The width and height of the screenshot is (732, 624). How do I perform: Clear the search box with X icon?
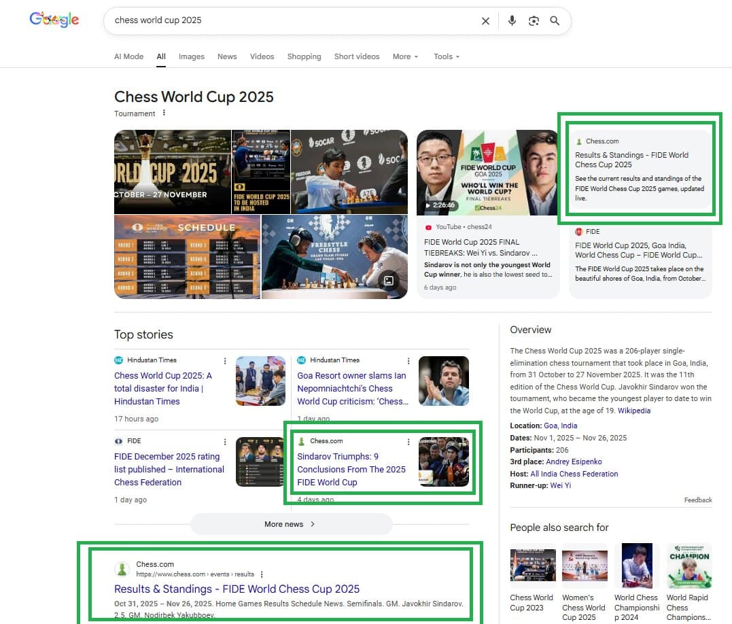click(x=485, y=20)
